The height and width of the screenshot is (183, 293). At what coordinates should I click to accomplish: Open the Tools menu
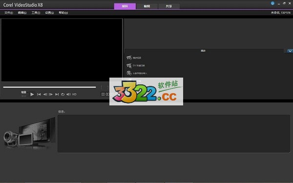tap(36, 13)
